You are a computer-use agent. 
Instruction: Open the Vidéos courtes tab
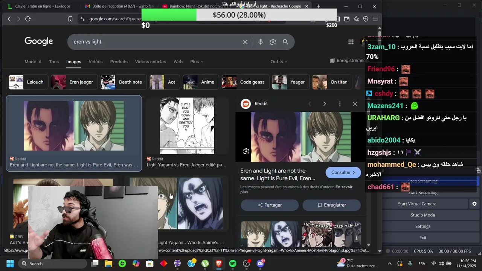(x=150, y=62)
